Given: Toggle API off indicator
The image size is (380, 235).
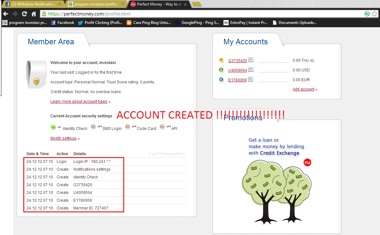Looking at the screenshot, I should [x=162, y=127].
